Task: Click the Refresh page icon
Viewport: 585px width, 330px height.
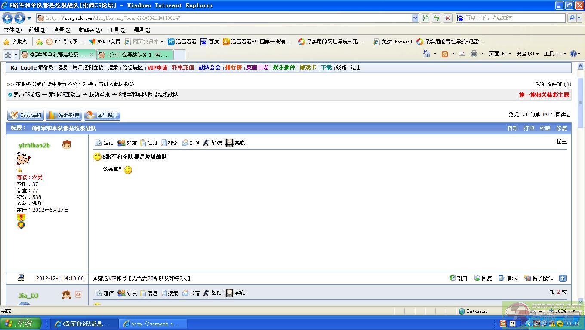Action: pos(437,18)
